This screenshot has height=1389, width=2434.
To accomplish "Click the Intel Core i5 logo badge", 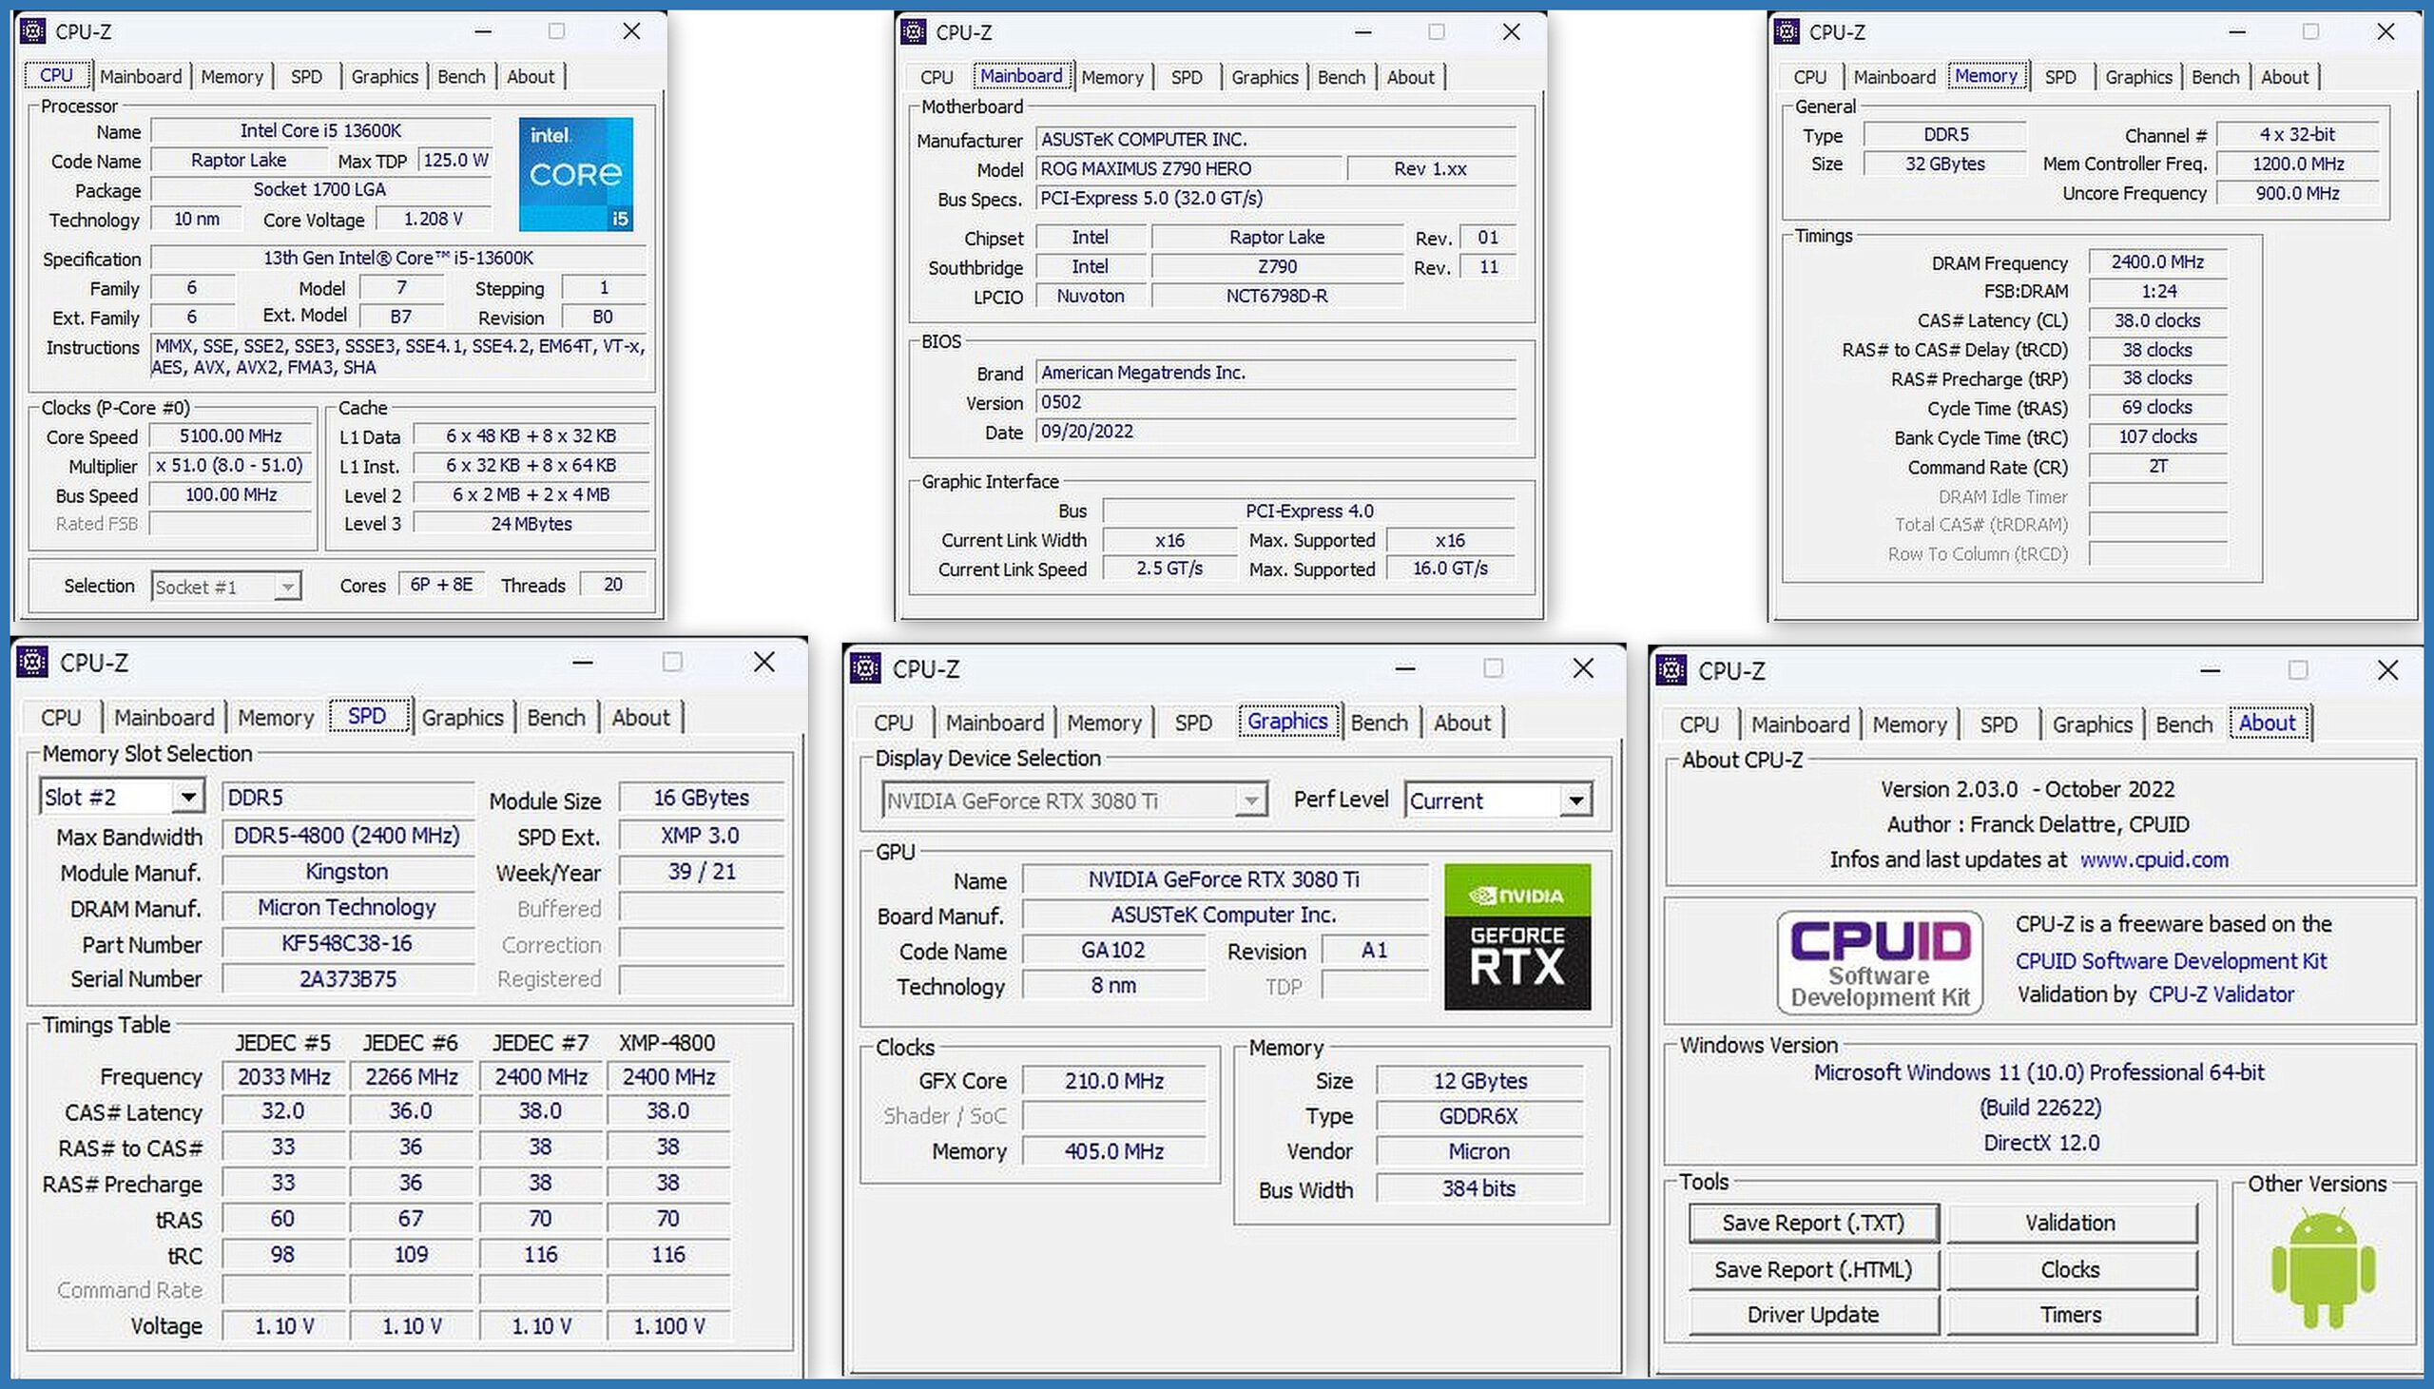I will [x=575, y=174].
